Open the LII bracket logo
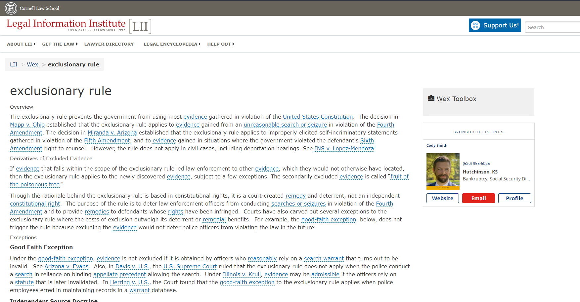Viewport: 580px width, 302px height. [x=140, y=26]
